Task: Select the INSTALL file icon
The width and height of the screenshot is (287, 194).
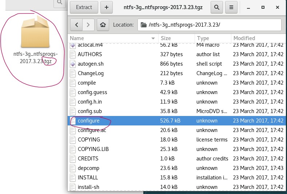Action: pyautogui.click(x=73, y=178)
